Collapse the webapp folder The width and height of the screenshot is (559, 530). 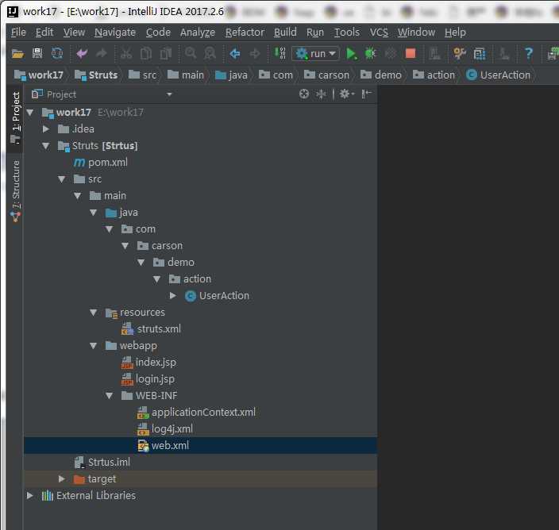point(94,346)
